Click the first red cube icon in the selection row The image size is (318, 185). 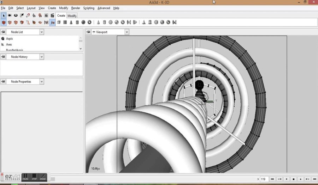pyautogui.click(x=4, y=23)
